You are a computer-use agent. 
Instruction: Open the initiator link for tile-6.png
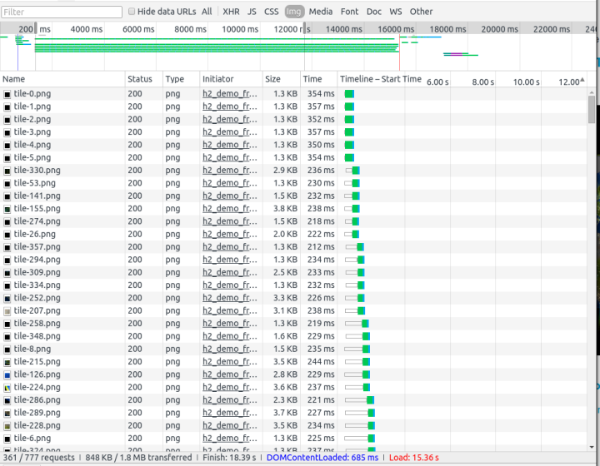(230, 438)
